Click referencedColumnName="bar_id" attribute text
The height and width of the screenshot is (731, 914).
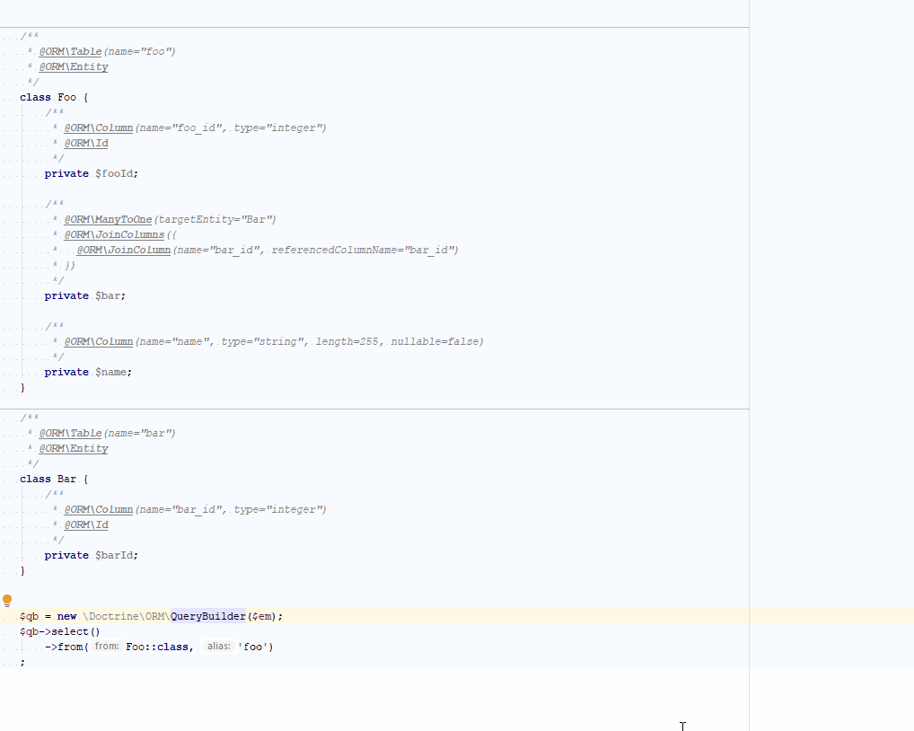(362, 250)
